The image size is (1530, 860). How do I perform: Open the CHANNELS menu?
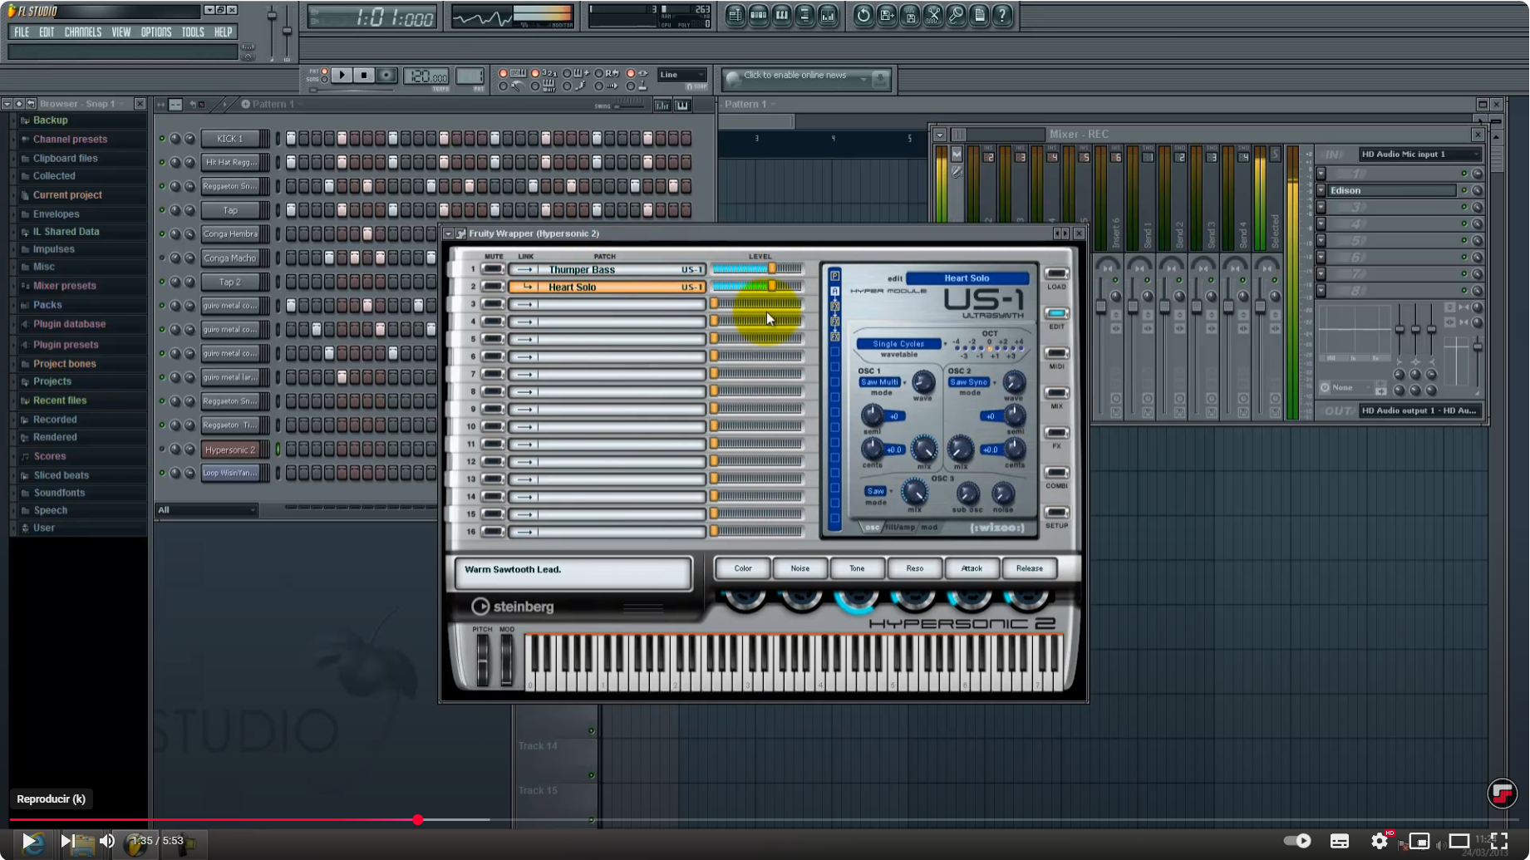(83, 32)
